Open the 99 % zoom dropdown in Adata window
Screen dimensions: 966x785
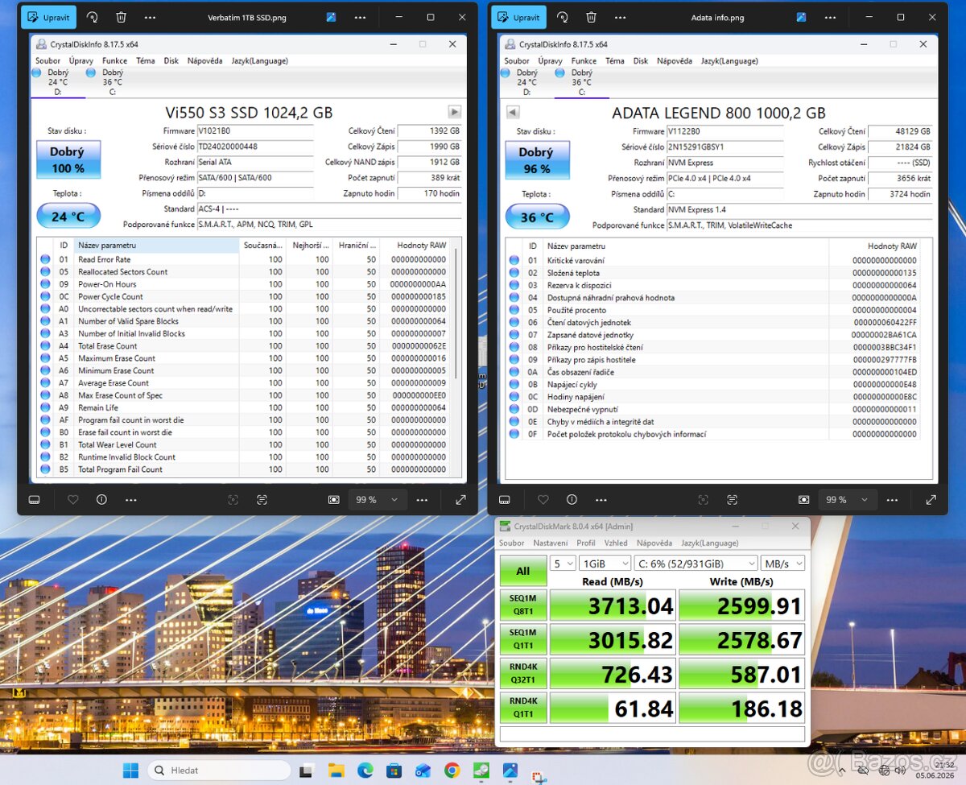[x=848, y=500]
